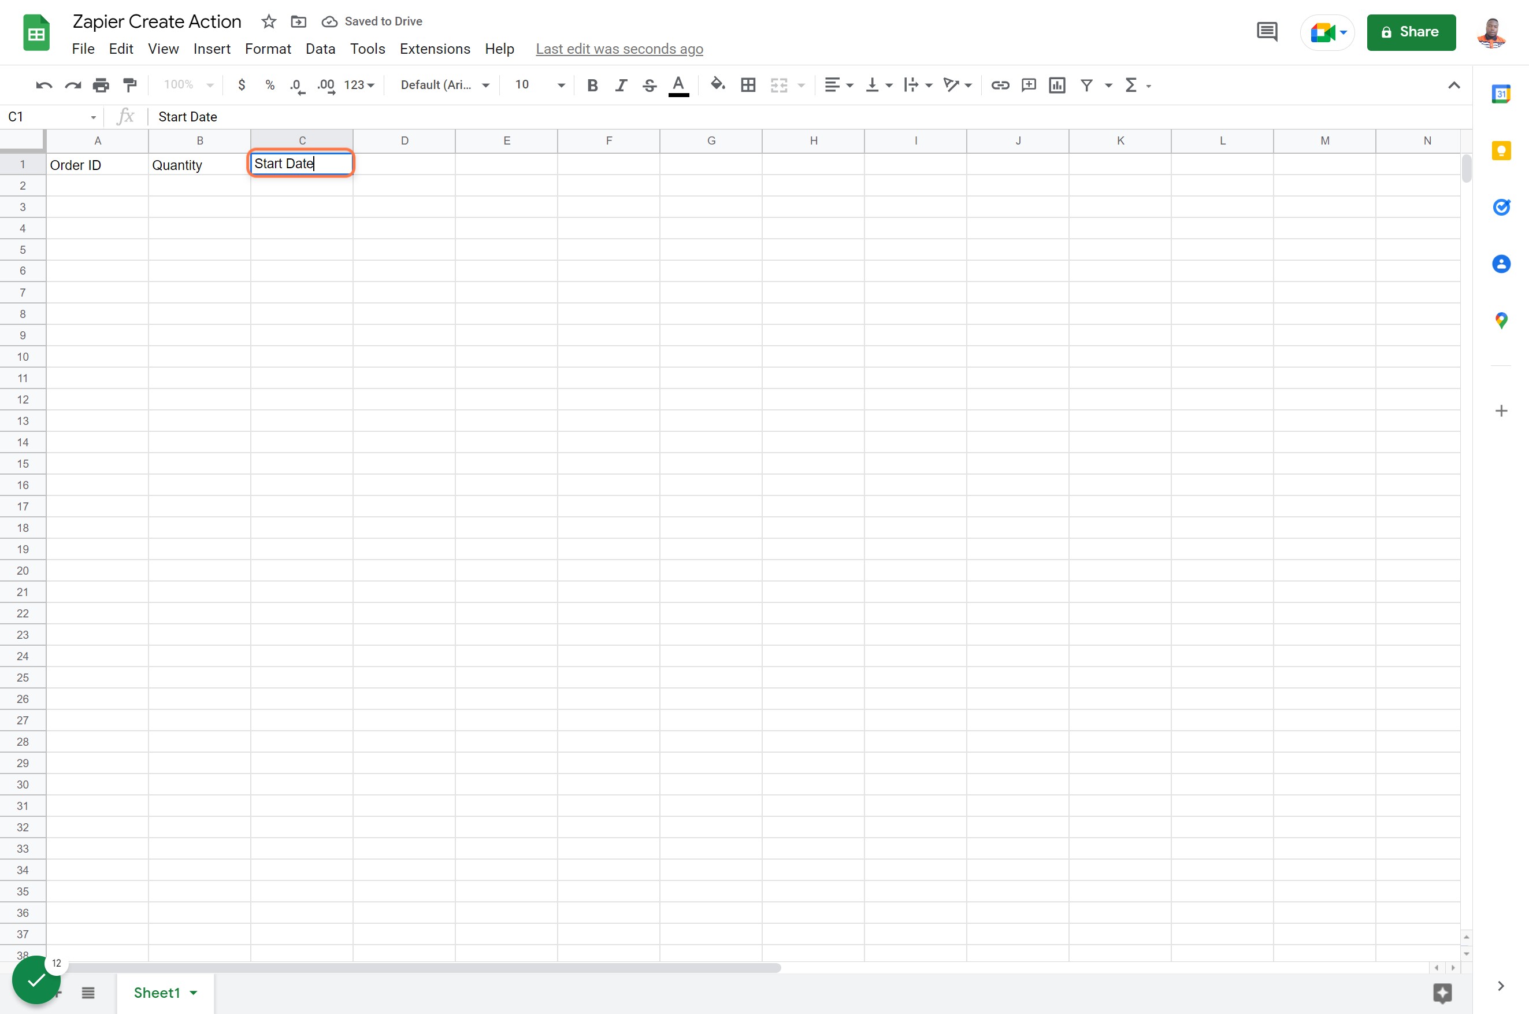
Task: Click the Redo icon
Action: 72,85
